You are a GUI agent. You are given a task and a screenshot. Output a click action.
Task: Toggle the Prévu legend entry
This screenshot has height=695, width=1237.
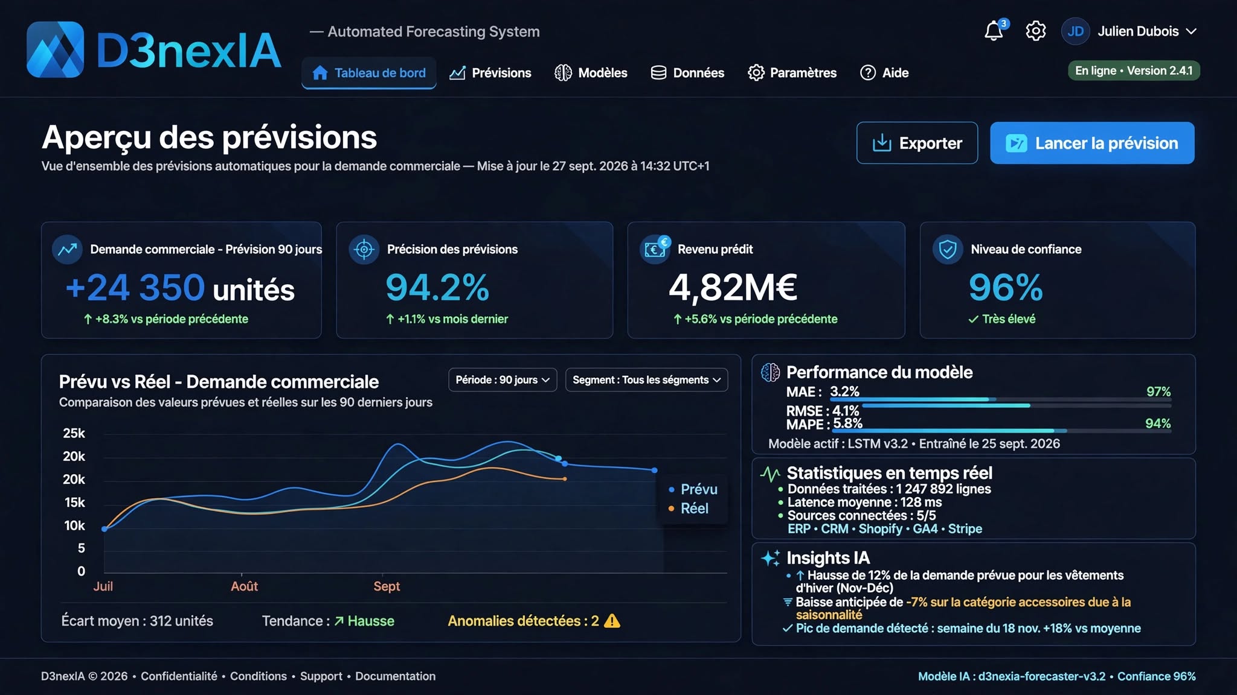click(x=693, y=489)
